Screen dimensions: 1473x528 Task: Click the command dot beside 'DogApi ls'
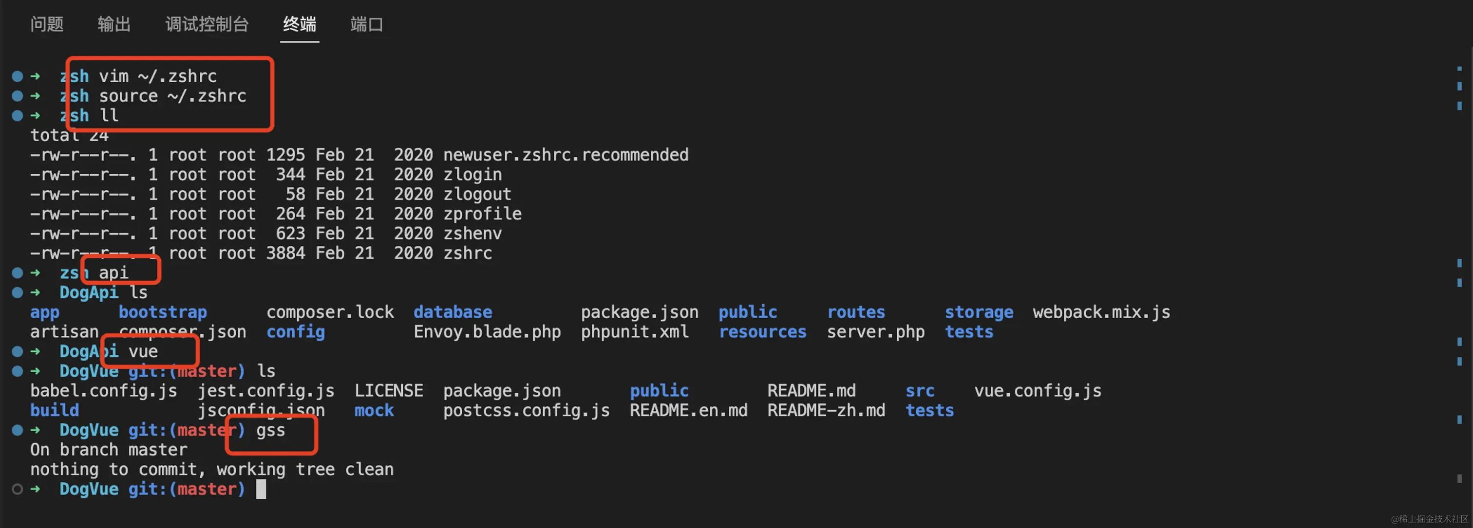pyautogui.click(x=17, y=292)
